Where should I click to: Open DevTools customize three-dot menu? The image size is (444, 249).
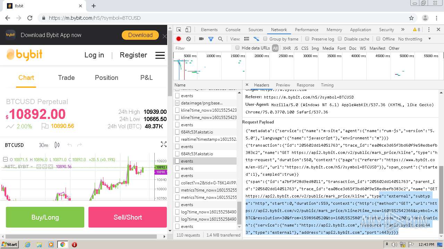pyautogui.click(x=429, y=30)
